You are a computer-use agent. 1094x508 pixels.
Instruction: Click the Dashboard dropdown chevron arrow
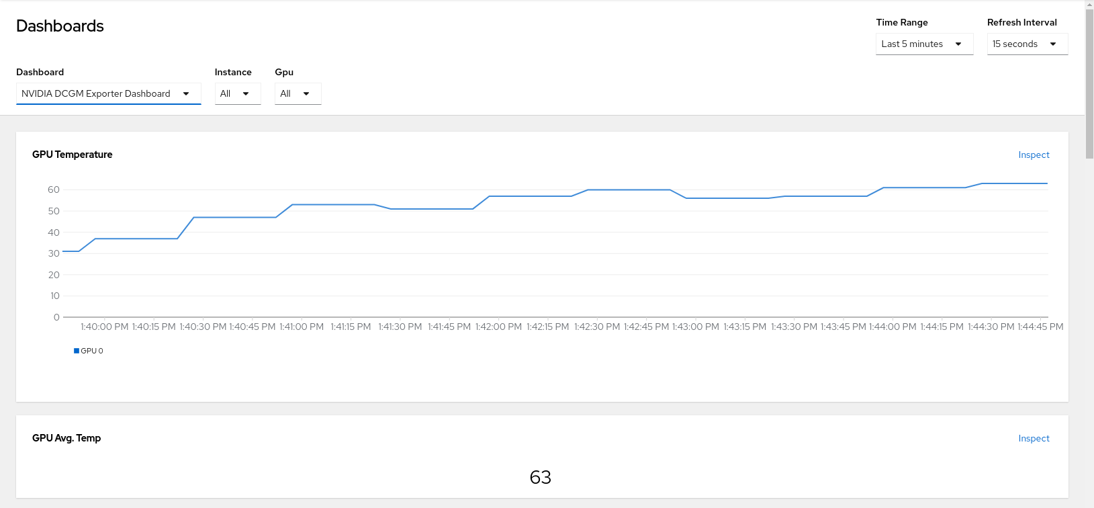(x=187, y=93)
